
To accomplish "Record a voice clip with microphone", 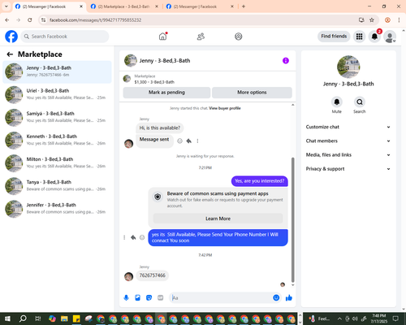I will click(x=126, y=298).
